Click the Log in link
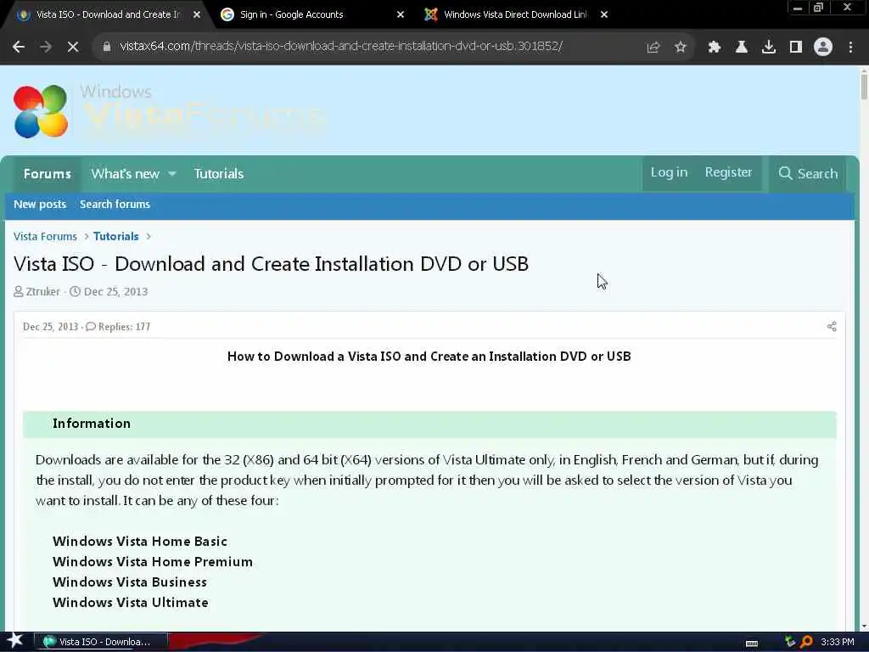Screen dimensions: 869x652 [669, 172]
